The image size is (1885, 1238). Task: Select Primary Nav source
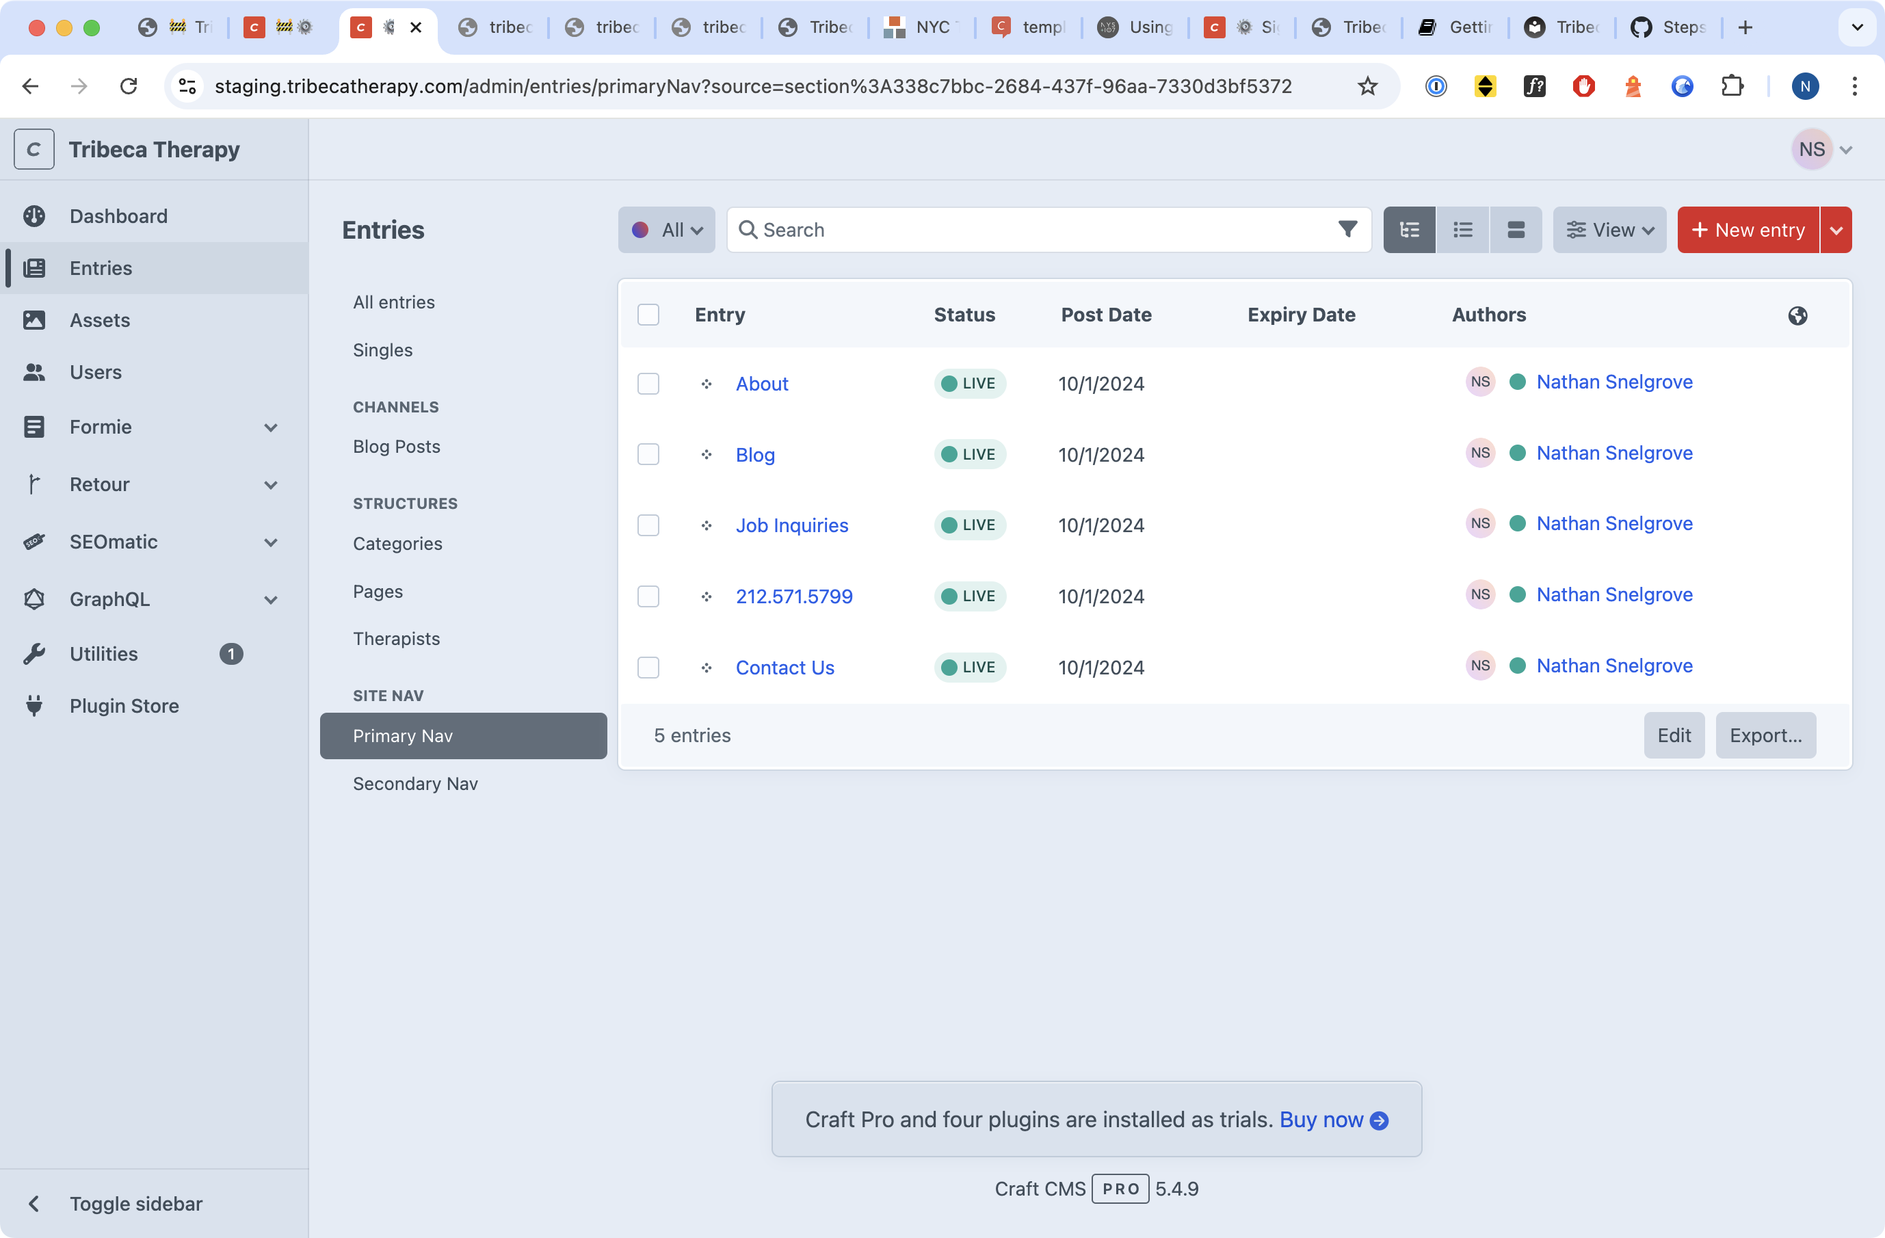tap(463, 736)
